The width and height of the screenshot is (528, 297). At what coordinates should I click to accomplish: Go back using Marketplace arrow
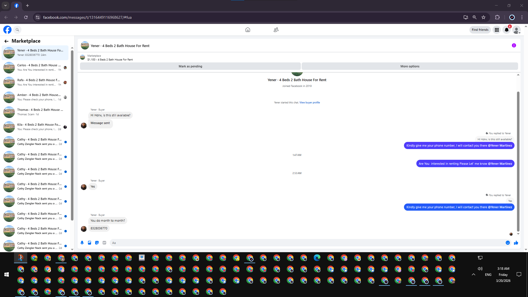6,41
